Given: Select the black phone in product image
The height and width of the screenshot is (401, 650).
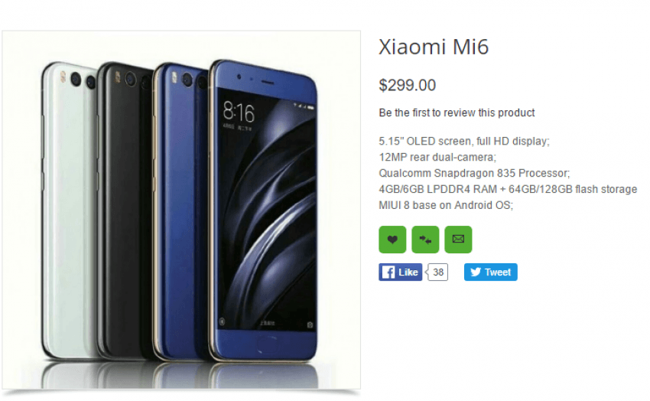Looking at the screenshot, I should click(x=125, y=211).
